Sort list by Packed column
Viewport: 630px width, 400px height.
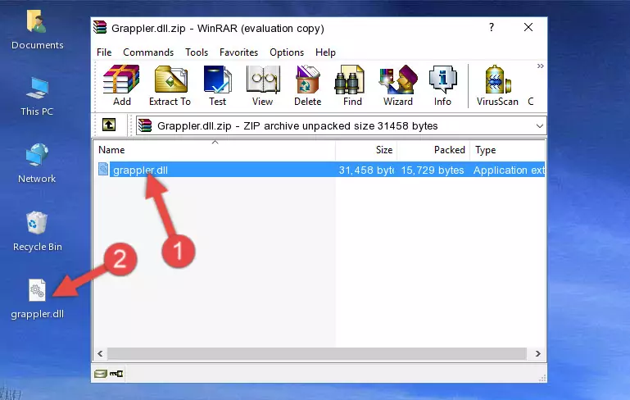pos(433,150)
